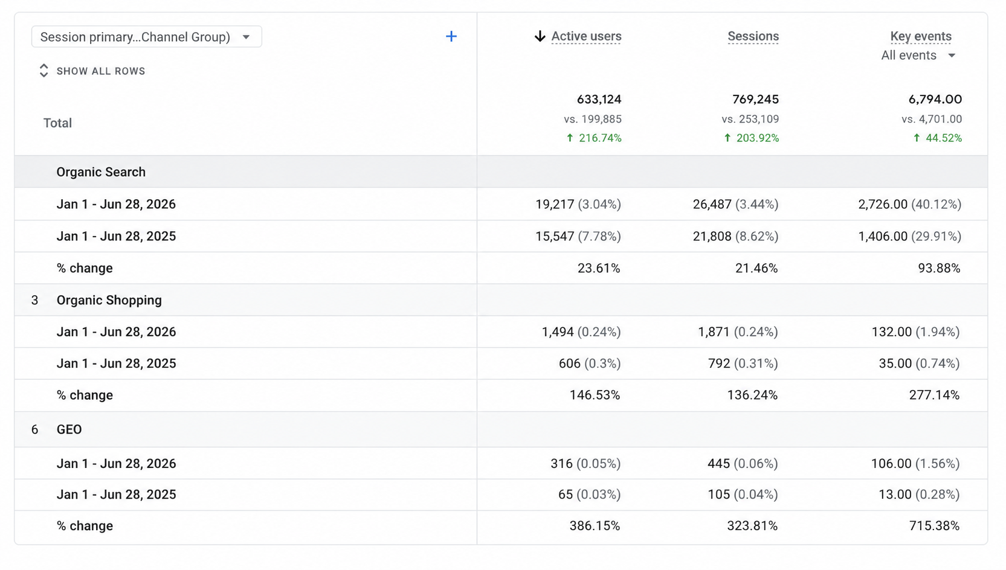Click total key events 6,794.00
The height and width of the screenshot is (570, 1006).
click(935, 99)
